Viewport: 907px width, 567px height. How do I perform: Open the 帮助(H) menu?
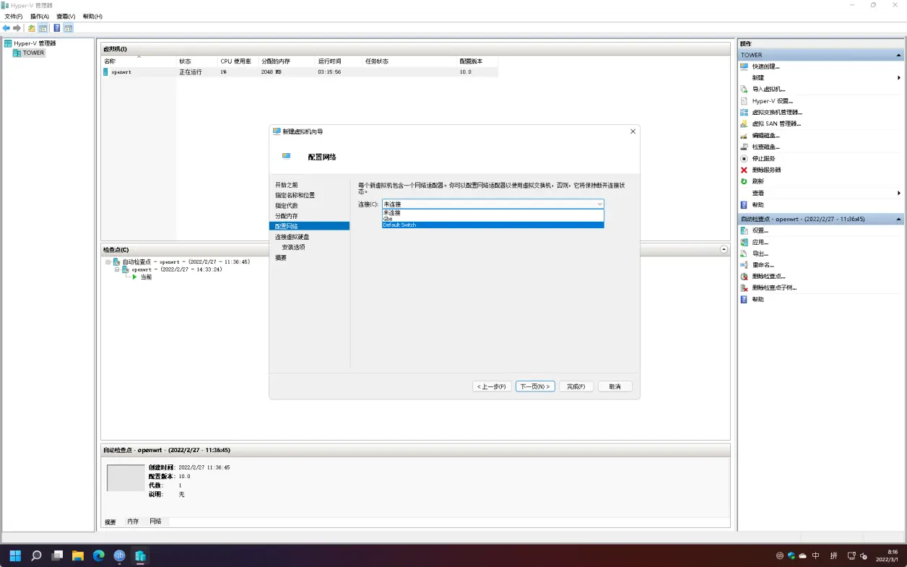(x=92, y=17)
